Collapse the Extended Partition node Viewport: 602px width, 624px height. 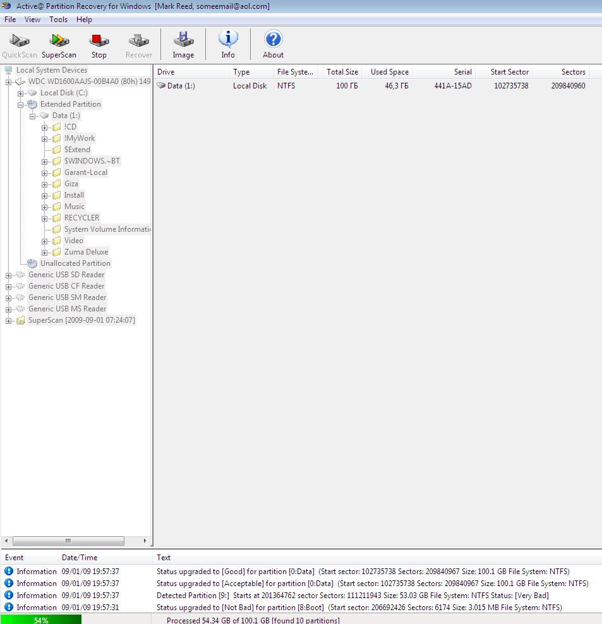20,105
